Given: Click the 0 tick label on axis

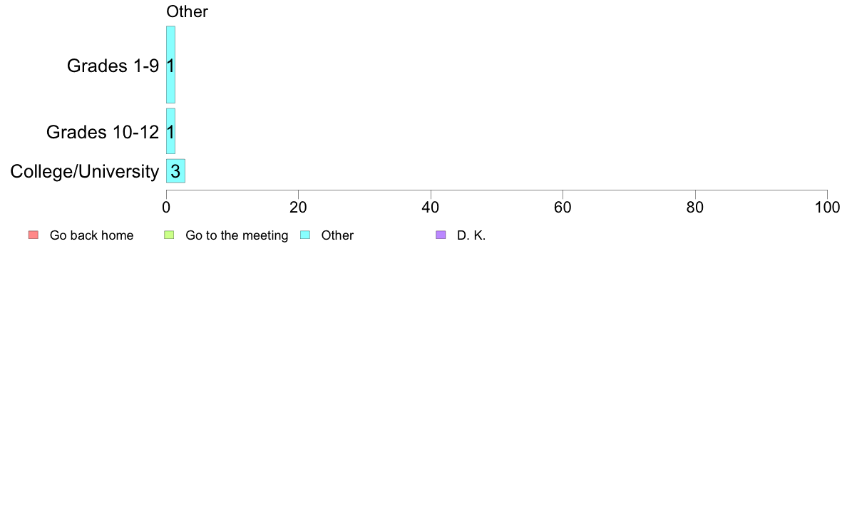Looking at the screenshot, I should click(166, 207).
